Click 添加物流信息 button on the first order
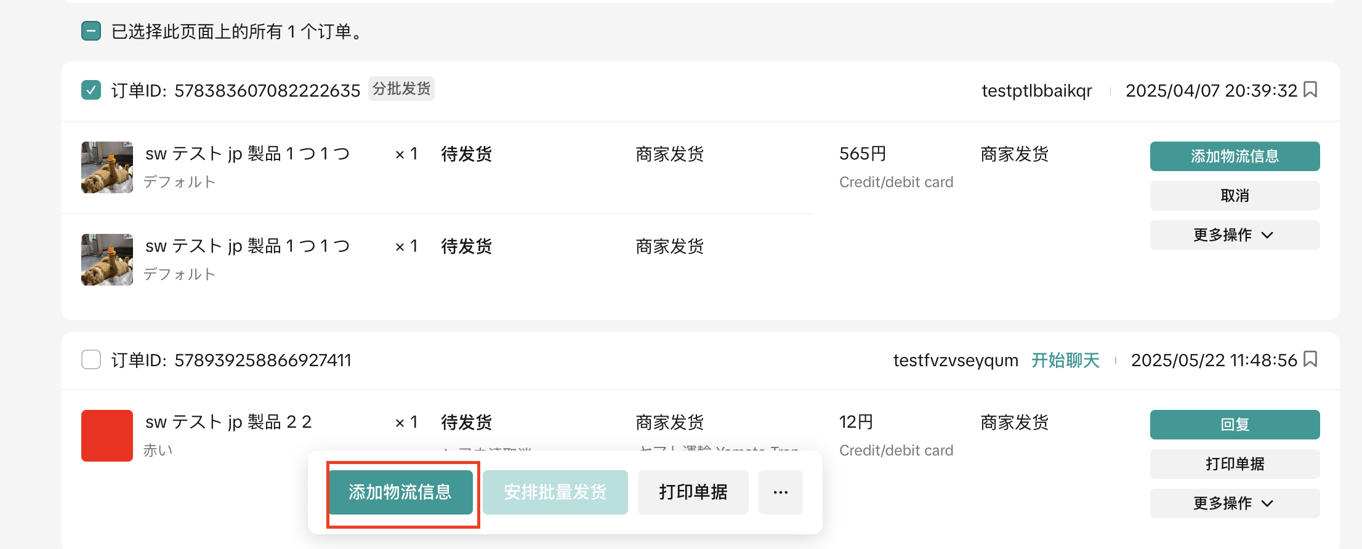Screen dimensions: 1362x549 pyautogui.click(x=1234, y=156)
